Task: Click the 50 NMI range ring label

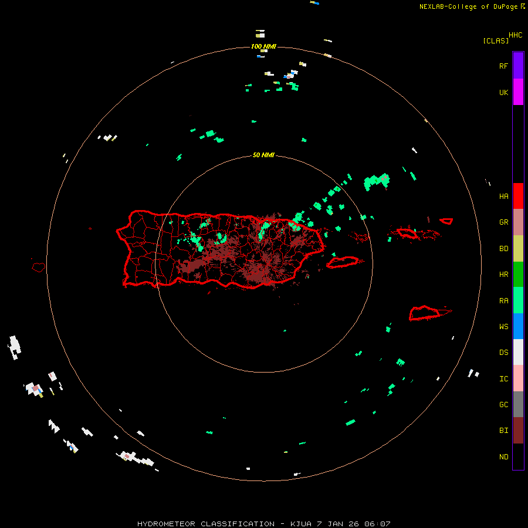Action: click(263, 155)
